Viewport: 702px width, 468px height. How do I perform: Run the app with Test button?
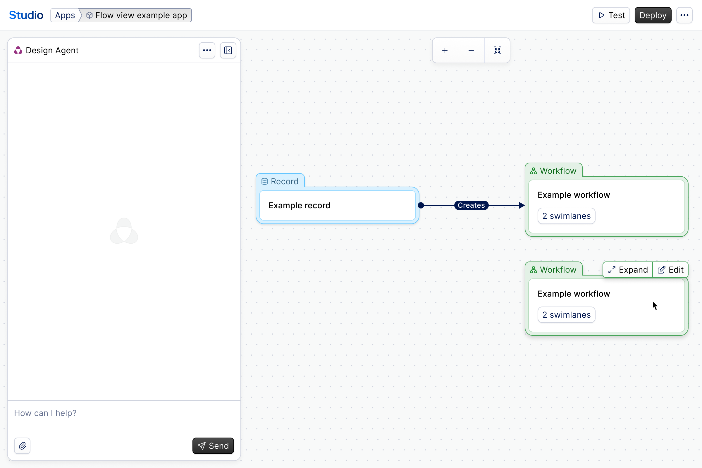(x=611, y=15)
